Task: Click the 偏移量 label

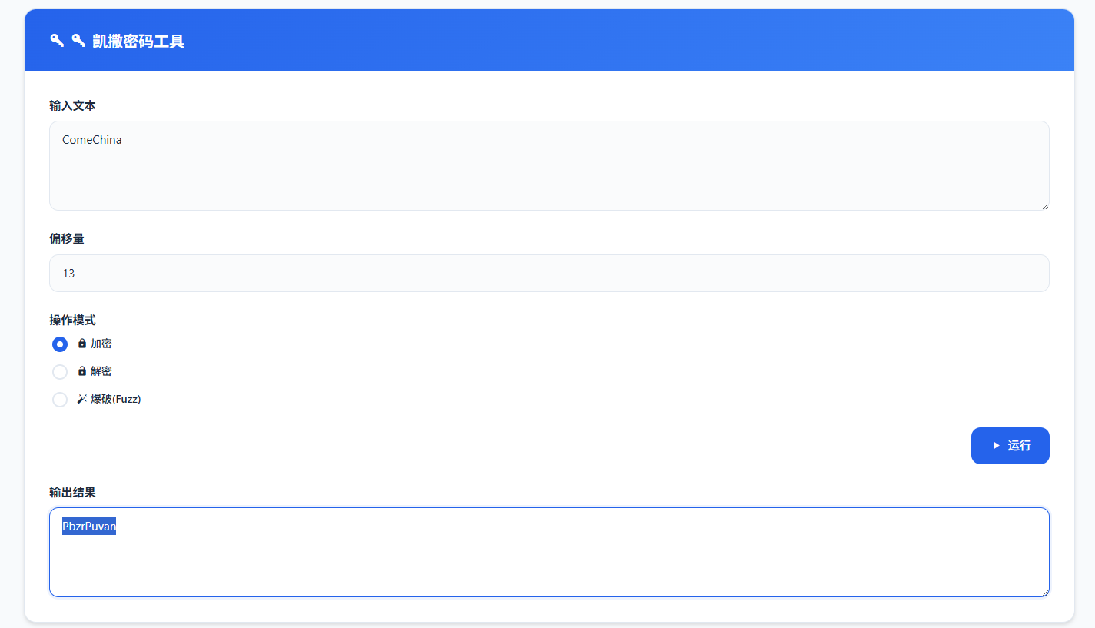Action: tap(67, 239)
